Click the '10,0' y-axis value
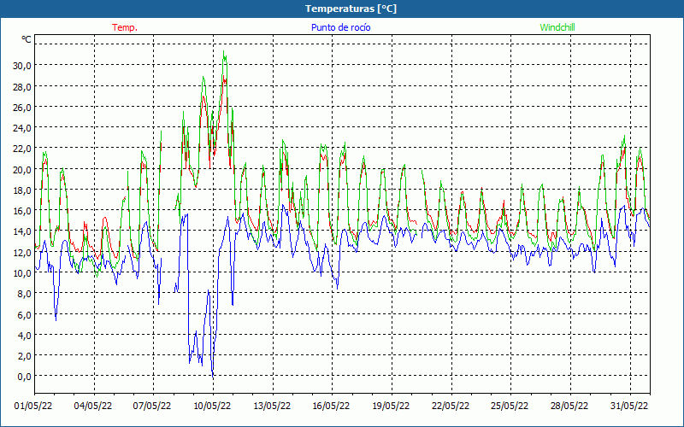684x427 pixels. coord(22,273)
